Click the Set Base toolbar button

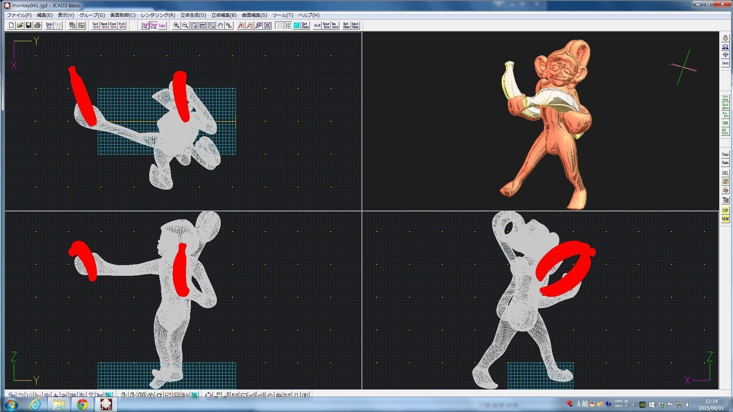coord(305,25)
